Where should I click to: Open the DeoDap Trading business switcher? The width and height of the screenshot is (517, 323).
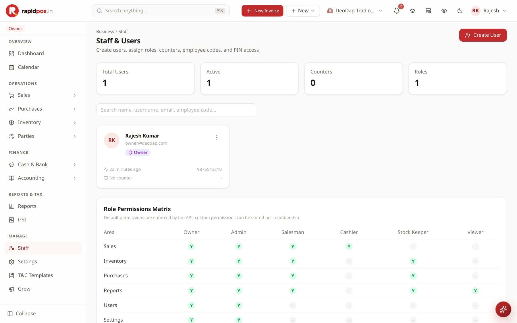(x=355, y=11)
